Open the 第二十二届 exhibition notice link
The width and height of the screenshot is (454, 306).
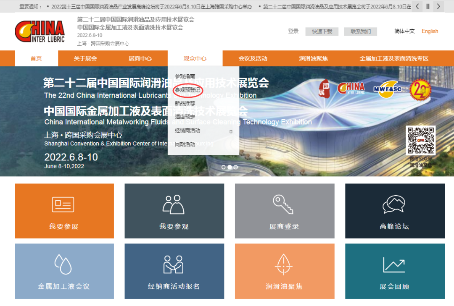click(337, 7)
